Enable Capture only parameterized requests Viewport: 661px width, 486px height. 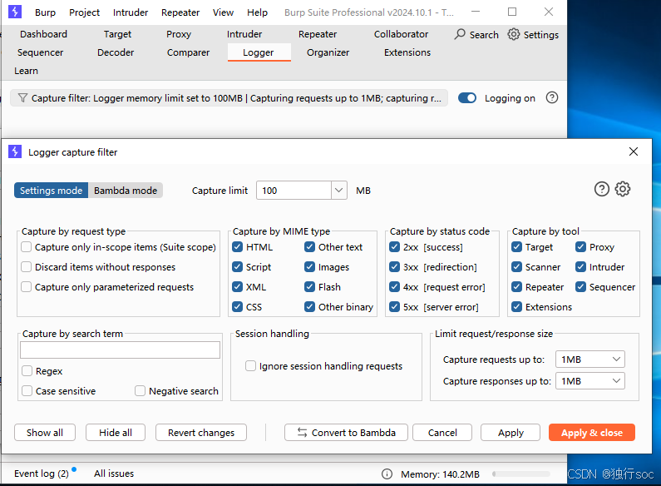click(x=26, y=287)
